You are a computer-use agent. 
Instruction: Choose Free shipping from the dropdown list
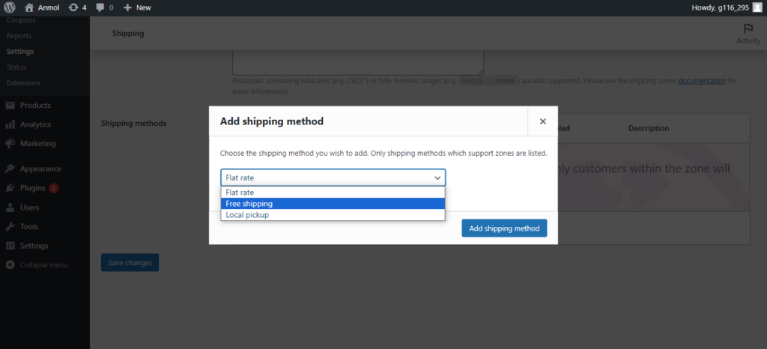333,204
